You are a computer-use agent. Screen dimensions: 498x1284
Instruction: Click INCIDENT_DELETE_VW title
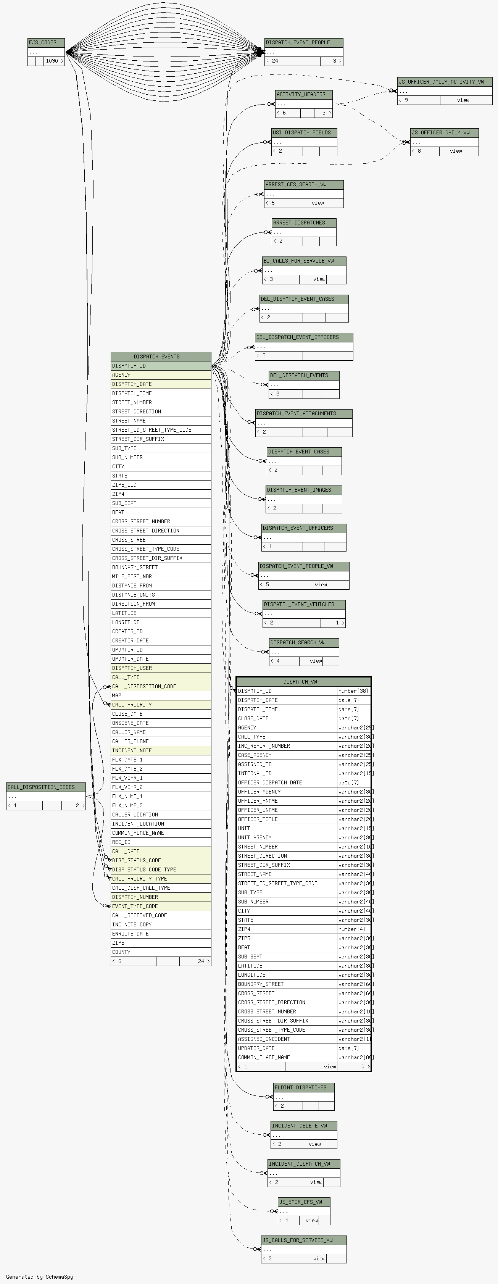304,1126
